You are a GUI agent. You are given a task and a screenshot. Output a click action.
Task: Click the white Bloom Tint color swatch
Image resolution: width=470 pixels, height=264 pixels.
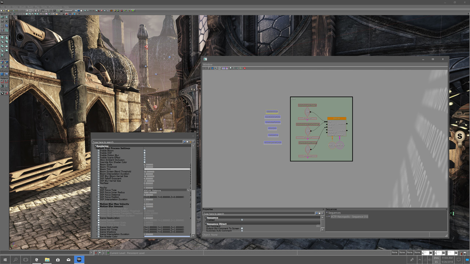[x=167, y=169]
